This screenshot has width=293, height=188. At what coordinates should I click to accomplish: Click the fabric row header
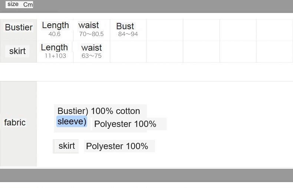[x=15, y=122]
